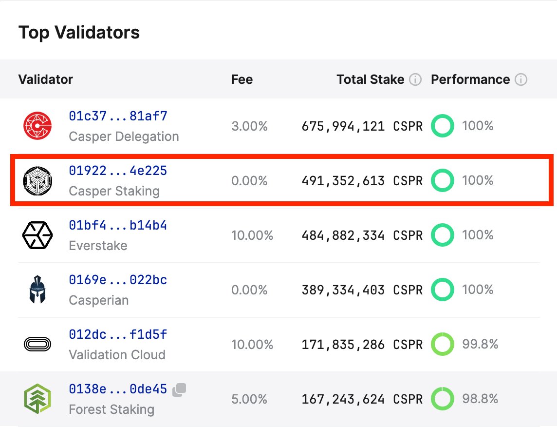Click the 675,994,121 CSPR stake value
The image size is (557, 427).
[362, 126]
